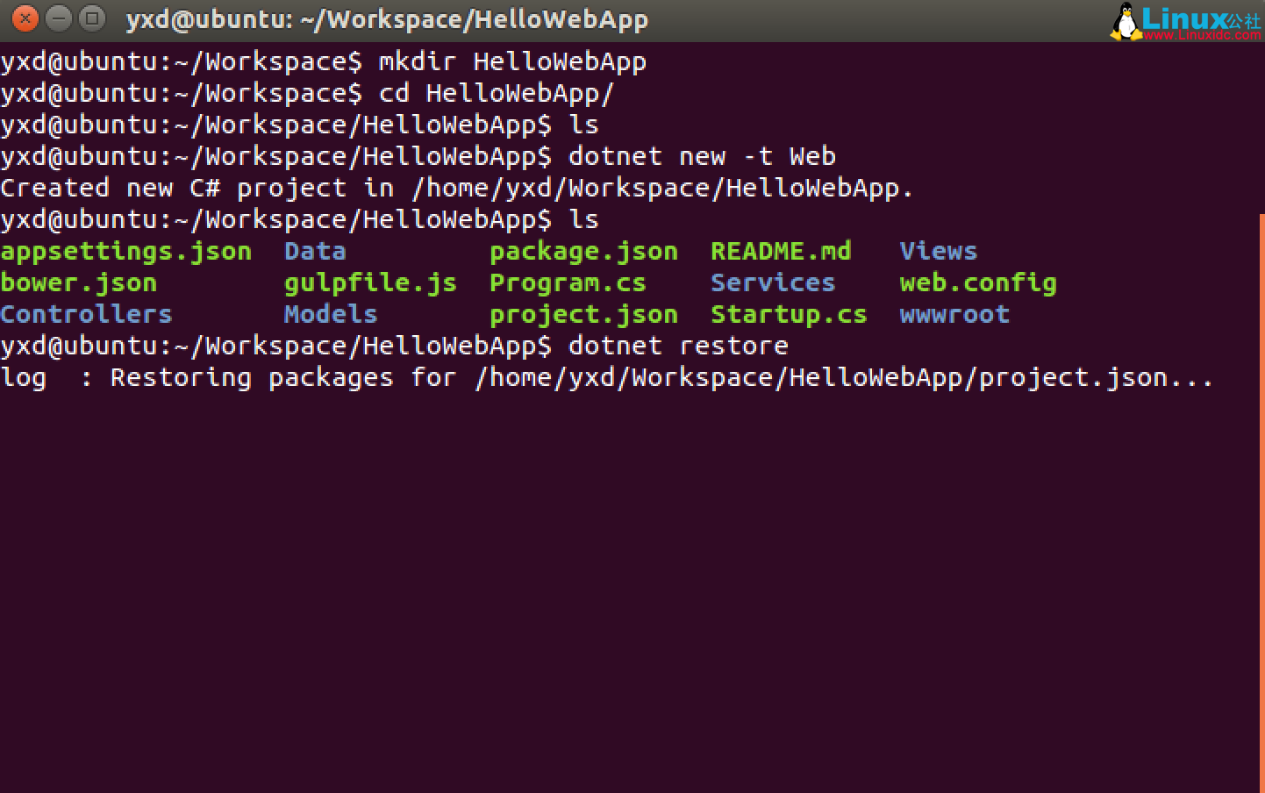
Task: Click the wwwroot directory entry
Action: point(954,314)
